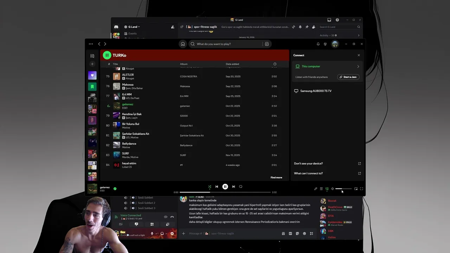The height and width of the screenshot is (253, 450).
Task: Open Discord direct messages home icon
Action: click(116, 27)
